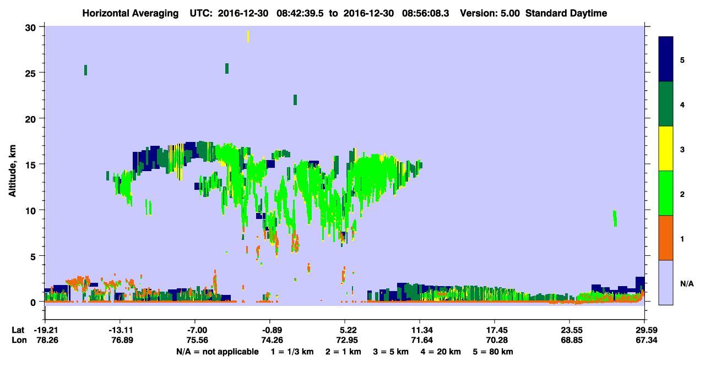Click the 0 km altitude tick label
Screen dimensions: 716x367
click(35, 302)
